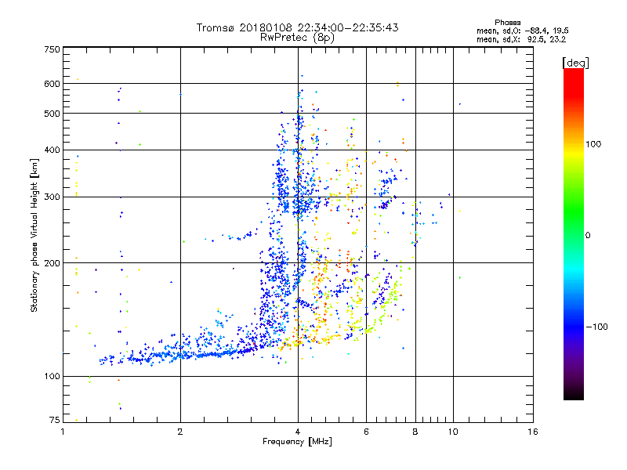
Task: Click the y-axis label '300'
Action: pos(52,197)
